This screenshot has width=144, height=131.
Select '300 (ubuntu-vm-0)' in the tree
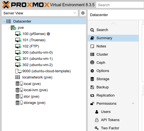point(37,53)
